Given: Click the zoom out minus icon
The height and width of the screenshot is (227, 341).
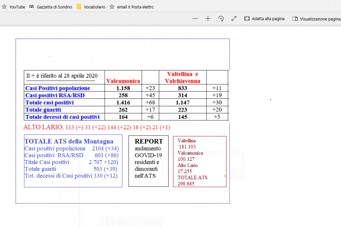Looking at the screenshot, I should (x=195, y=19).
